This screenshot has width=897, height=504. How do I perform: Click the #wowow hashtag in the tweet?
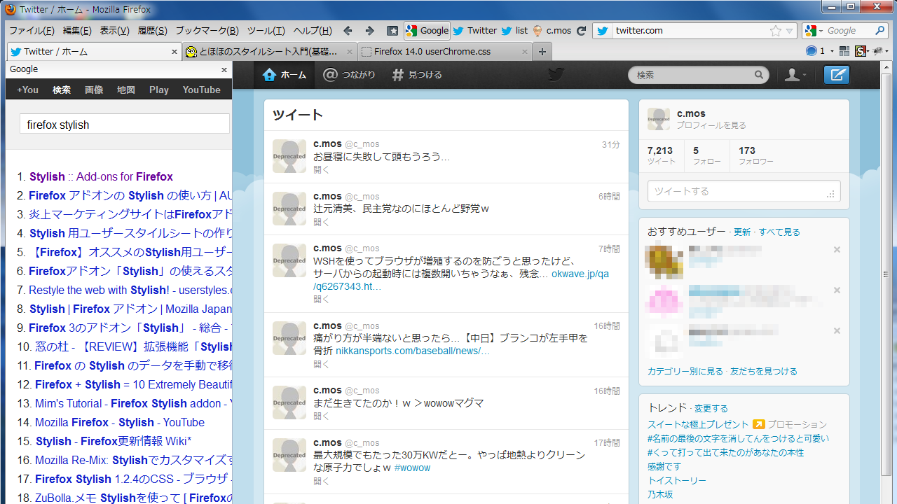pyautogui.click(x=413, y=468)
